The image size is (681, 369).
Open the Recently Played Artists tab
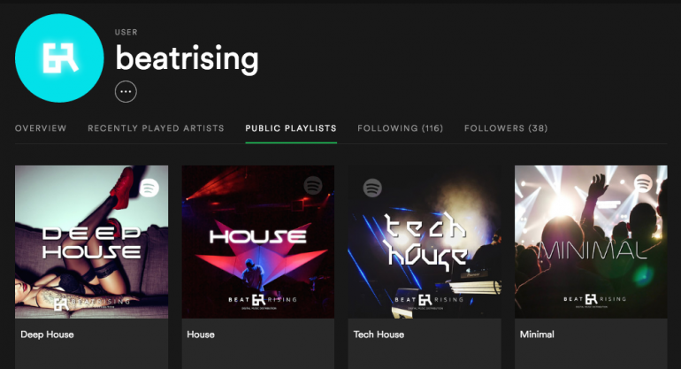[x=156, y=128]
